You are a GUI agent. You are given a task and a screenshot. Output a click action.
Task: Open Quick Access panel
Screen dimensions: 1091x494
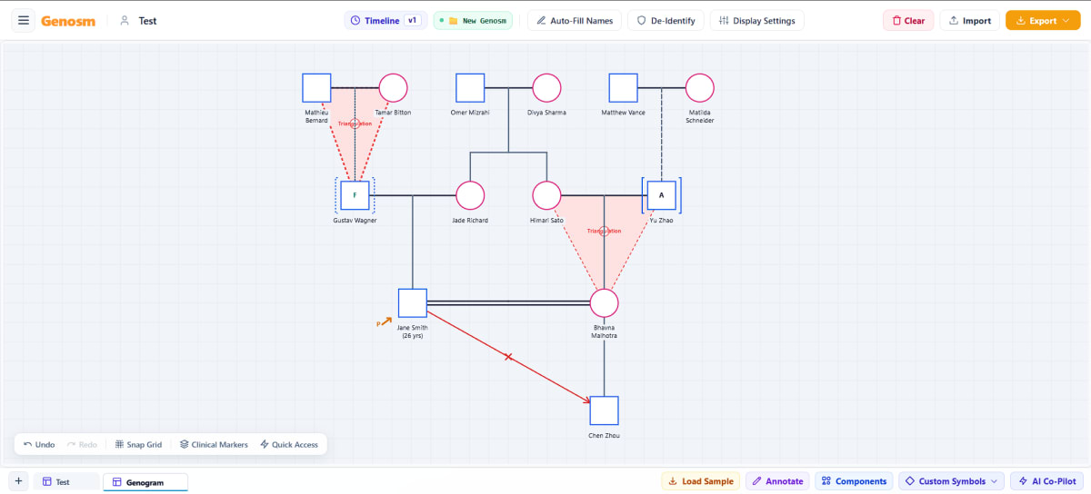tap(289, 444)
